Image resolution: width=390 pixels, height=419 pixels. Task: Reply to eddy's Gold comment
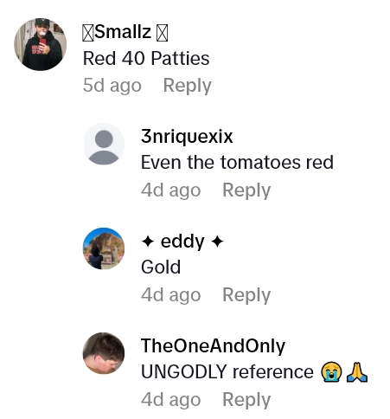tap(246, 295)
